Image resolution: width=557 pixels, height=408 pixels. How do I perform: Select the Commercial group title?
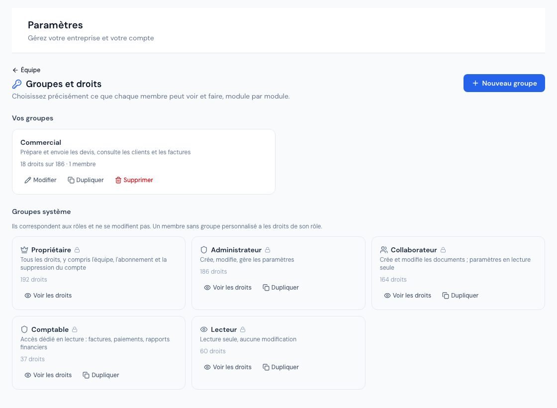[x=41, y=142]
